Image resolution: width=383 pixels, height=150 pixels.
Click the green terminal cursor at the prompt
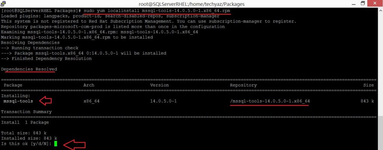(56, 144)
